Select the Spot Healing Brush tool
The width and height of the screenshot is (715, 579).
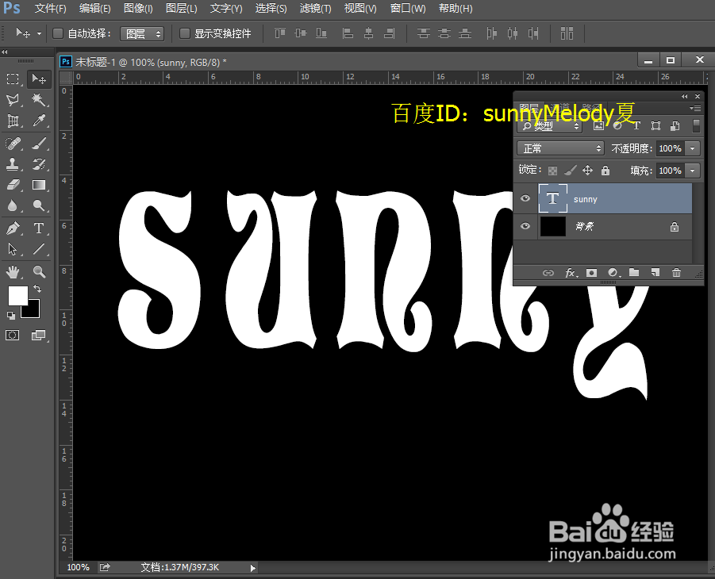click(x=13, y=143)
